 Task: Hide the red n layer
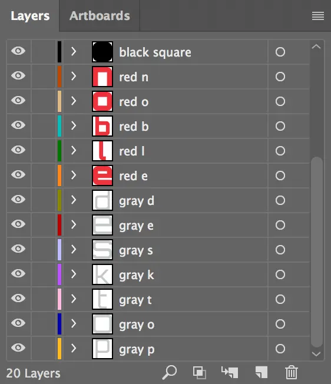pyautogui.click(x=18, y=75)
